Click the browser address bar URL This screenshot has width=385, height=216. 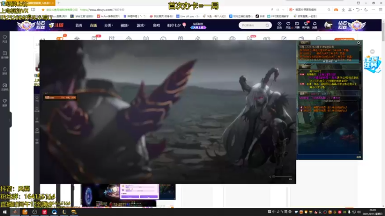tap(102, 10)
